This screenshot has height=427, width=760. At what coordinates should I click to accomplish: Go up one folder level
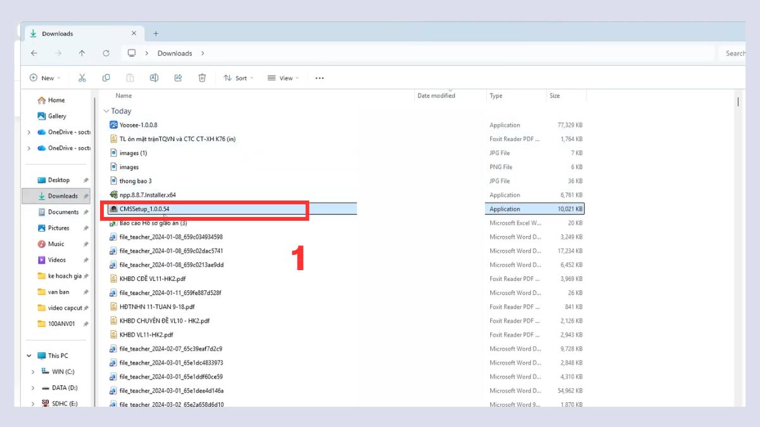coord(82,53)
